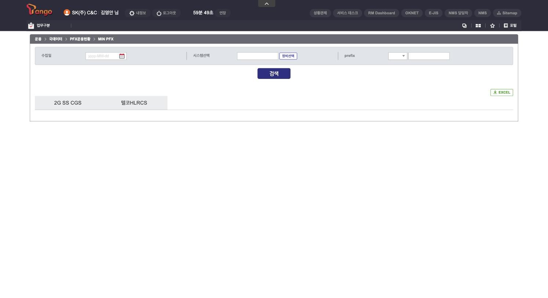
Task: Click the user profile avatar icon
Action: 67,12
